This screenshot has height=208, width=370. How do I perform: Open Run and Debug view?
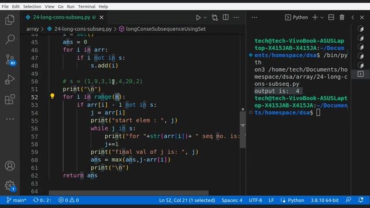[x=10, y=80]
